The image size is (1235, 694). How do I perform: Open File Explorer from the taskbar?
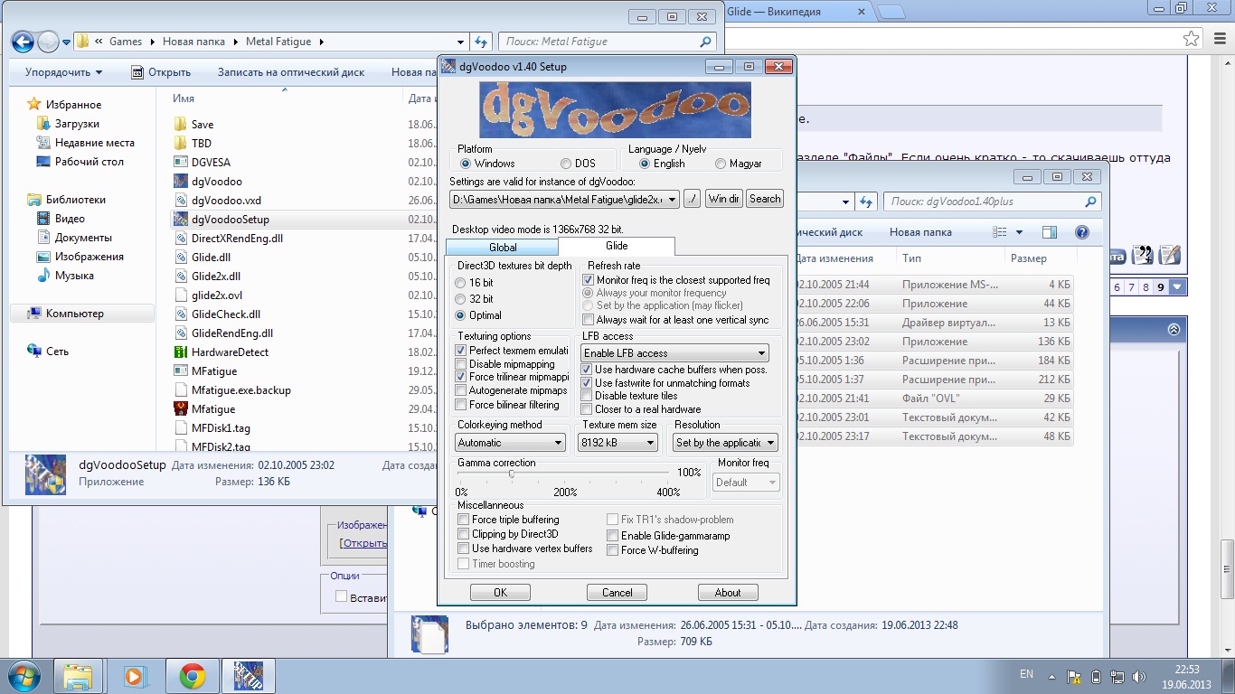tap(79, 676)
